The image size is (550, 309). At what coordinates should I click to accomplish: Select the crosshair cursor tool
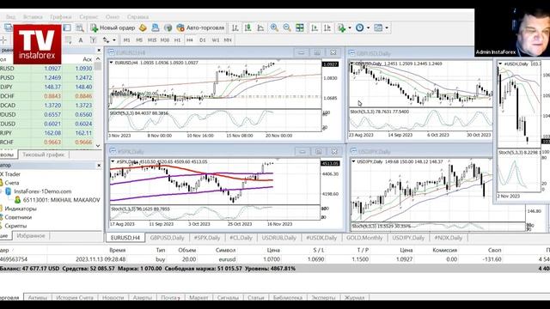[x=3, y=40]
